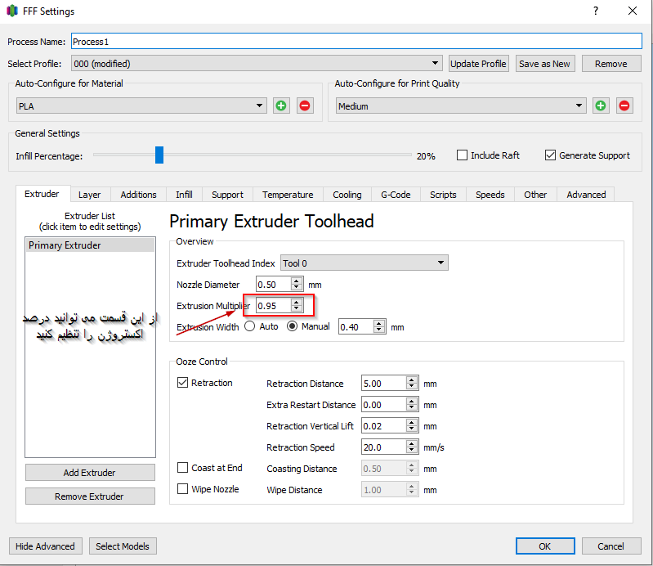653x566 pixels.
Task: Toggle the Coast at End checkbox
Action: click(184, 468)
